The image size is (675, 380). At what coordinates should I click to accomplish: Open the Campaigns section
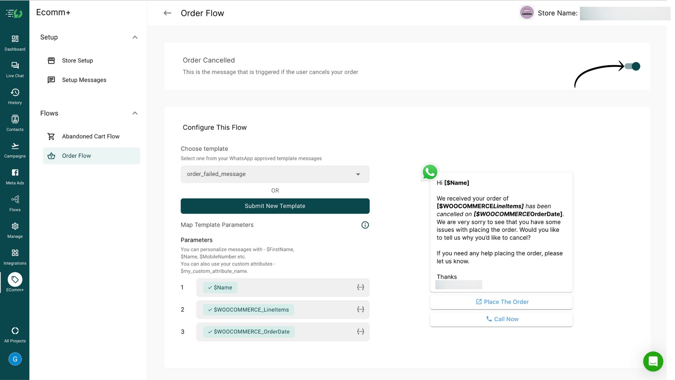15,149
